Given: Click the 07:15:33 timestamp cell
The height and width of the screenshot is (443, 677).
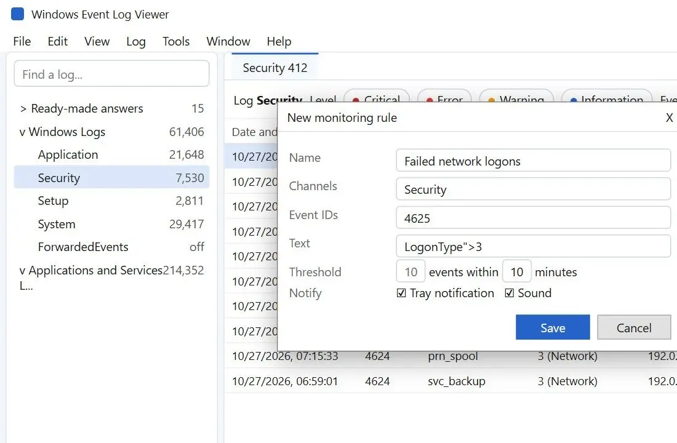Looking at the screenshot, I should [285, 356].
